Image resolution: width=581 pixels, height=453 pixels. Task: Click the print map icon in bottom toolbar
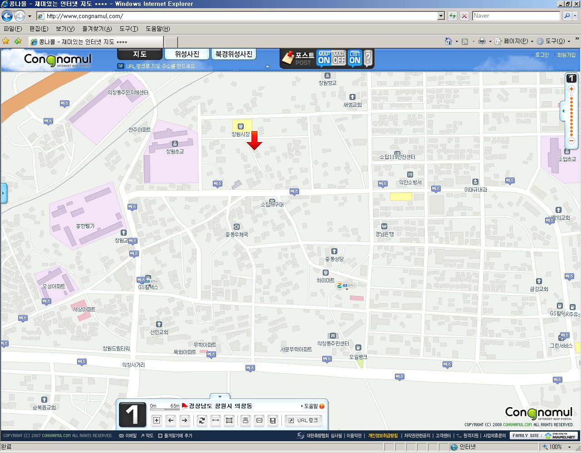(246, 420)
